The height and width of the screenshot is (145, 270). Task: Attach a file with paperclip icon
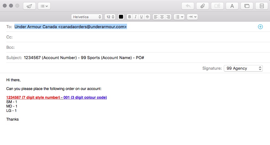point(202,6)
